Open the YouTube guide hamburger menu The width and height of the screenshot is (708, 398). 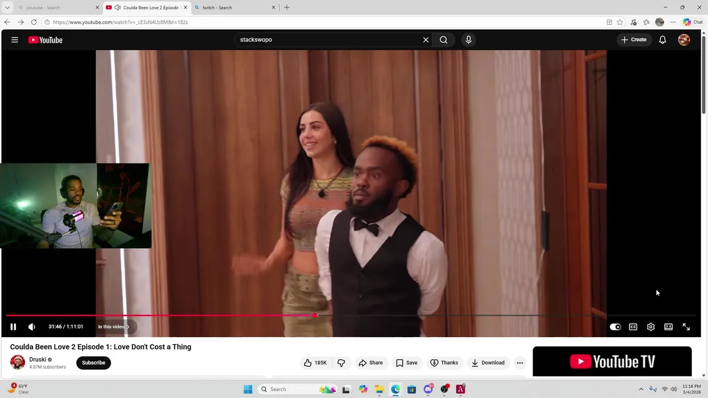click(x=15, y=40)
